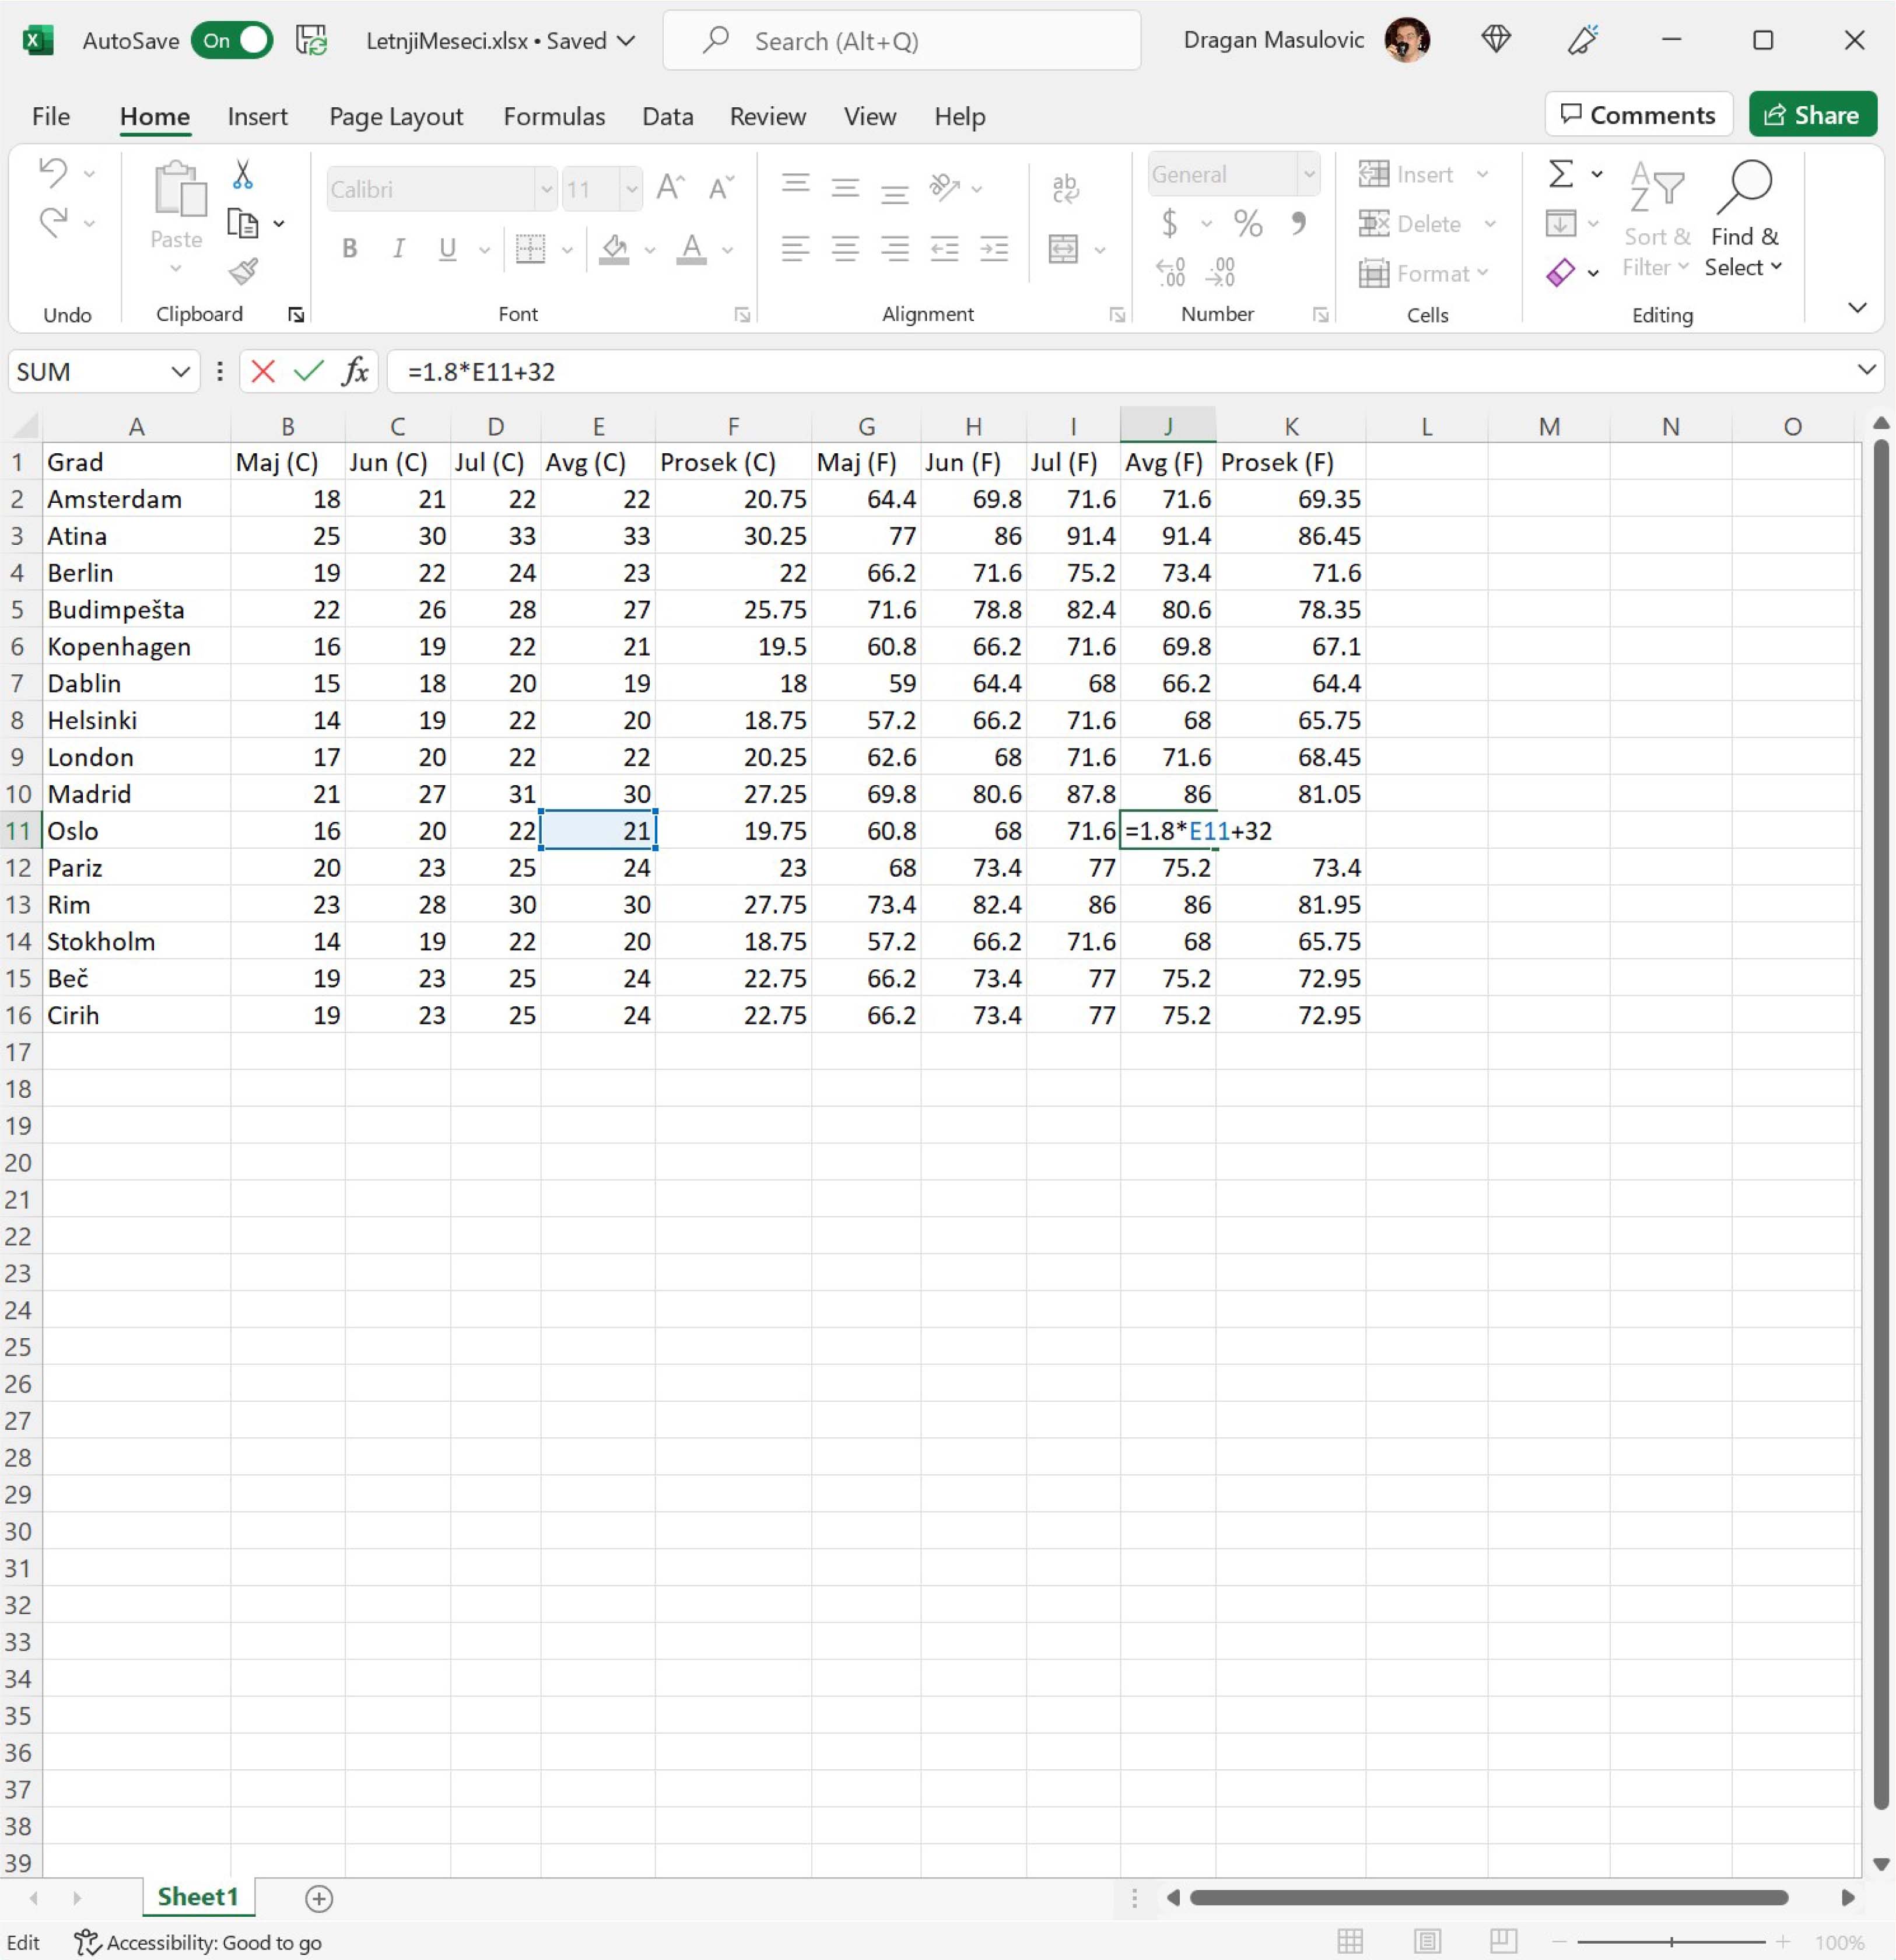This screenshot has height=1960, width=1896.
Task: Open the Formulas ribbon tab
Action: pyautogui.click(x=554, y=117)
